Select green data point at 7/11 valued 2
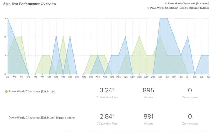 tap(21, 37)
